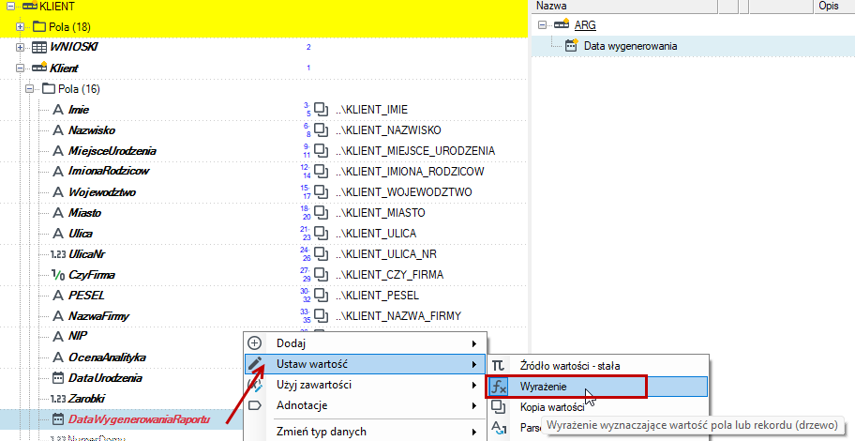855x441 pixels.
Task: Expand the WNIOSKI table node
Action: coord(21,48)
